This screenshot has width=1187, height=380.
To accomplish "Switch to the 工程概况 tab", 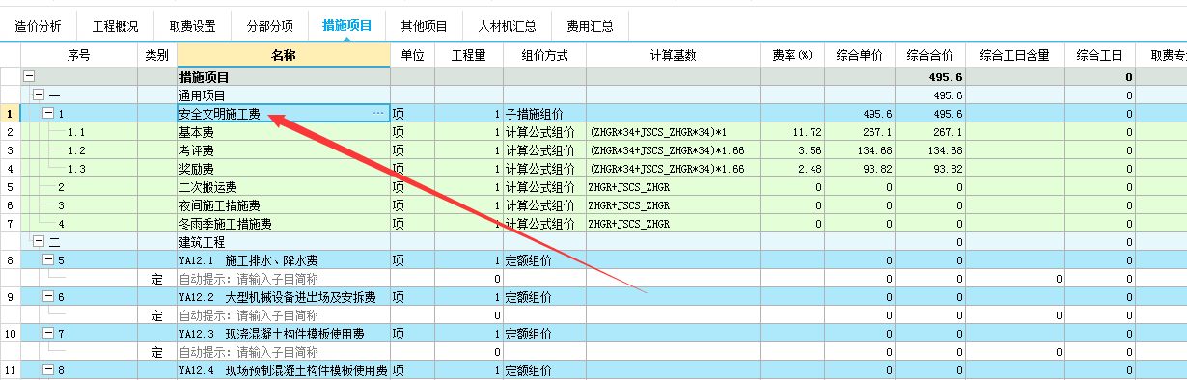I will point(115,26).
